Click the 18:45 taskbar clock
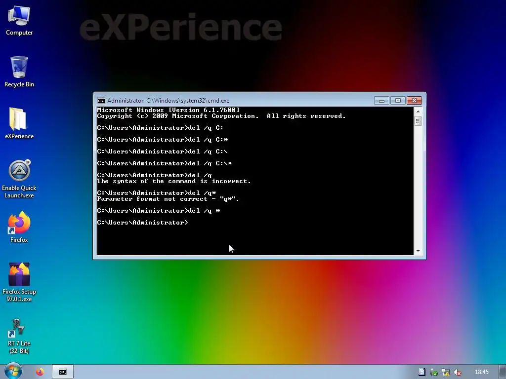This screenshot has height=379, width=506. pos(481,372)
